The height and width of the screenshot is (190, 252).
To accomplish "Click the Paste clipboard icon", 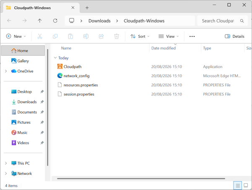I will [70, 36].
